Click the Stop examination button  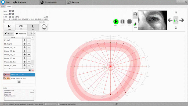pos(129,22)
